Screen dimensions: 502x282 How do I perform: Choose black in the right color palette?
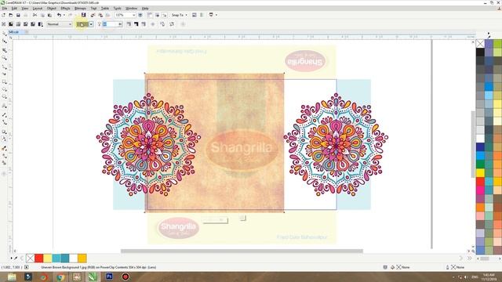480,52
